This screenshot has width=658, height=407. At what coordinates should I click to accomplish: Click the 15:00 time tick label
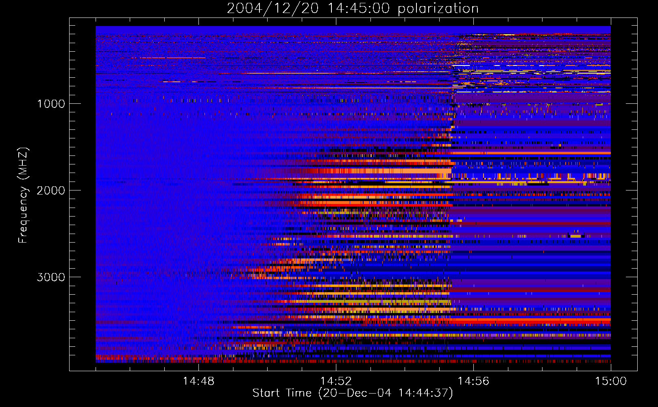pos(611,381)
